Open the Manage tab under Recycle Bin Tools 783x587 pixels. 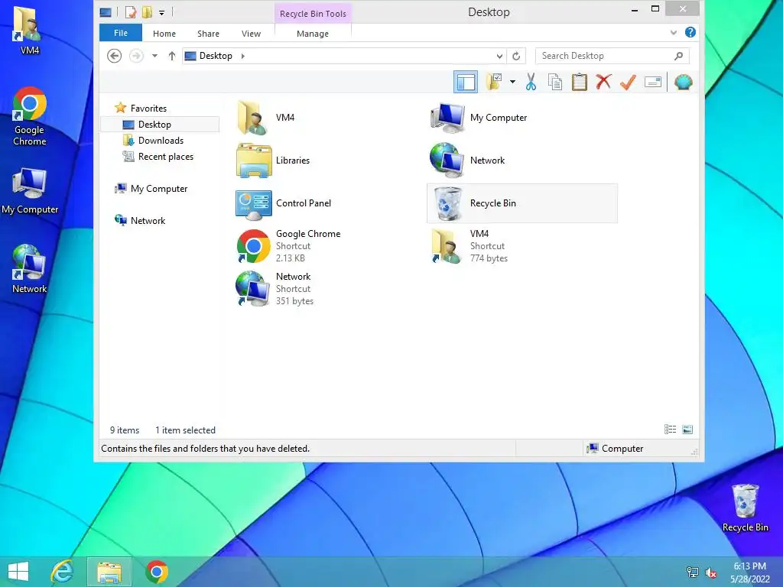[313, 34]
